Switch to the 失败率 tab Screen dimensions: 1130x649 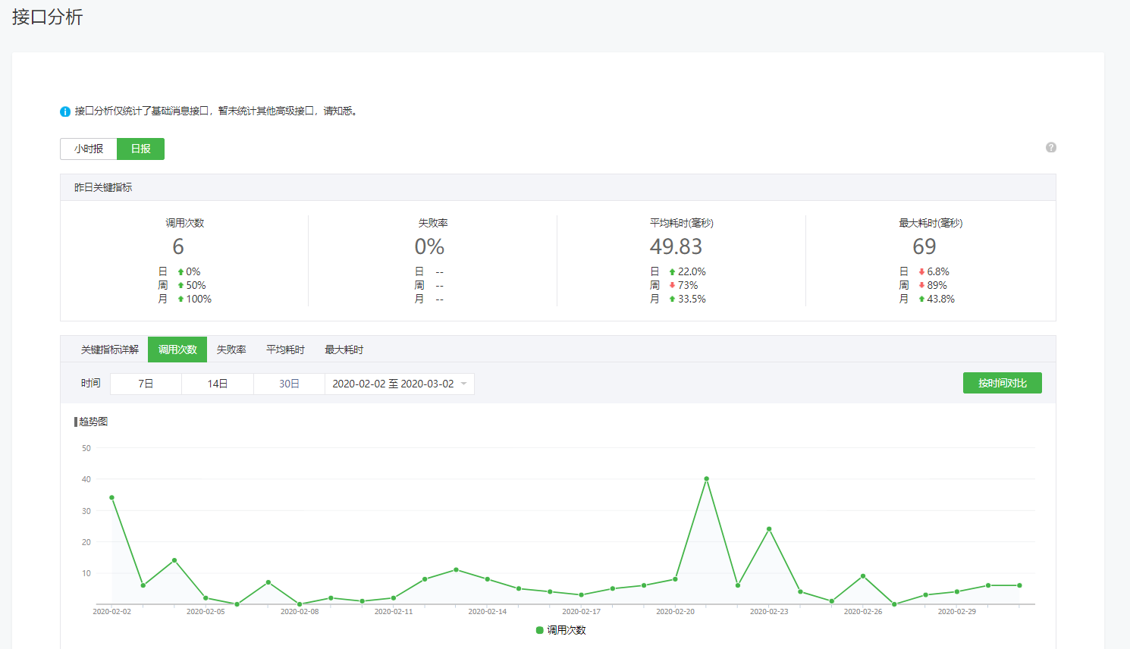click(231, 350)
